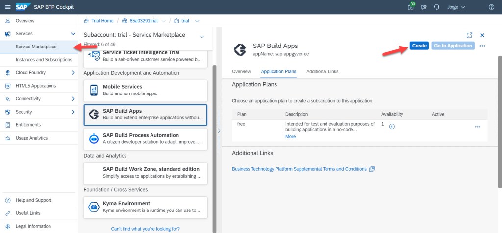Open Instances and Subscriptions in sidebar
502x233 pixels.
tap(44, 60)
